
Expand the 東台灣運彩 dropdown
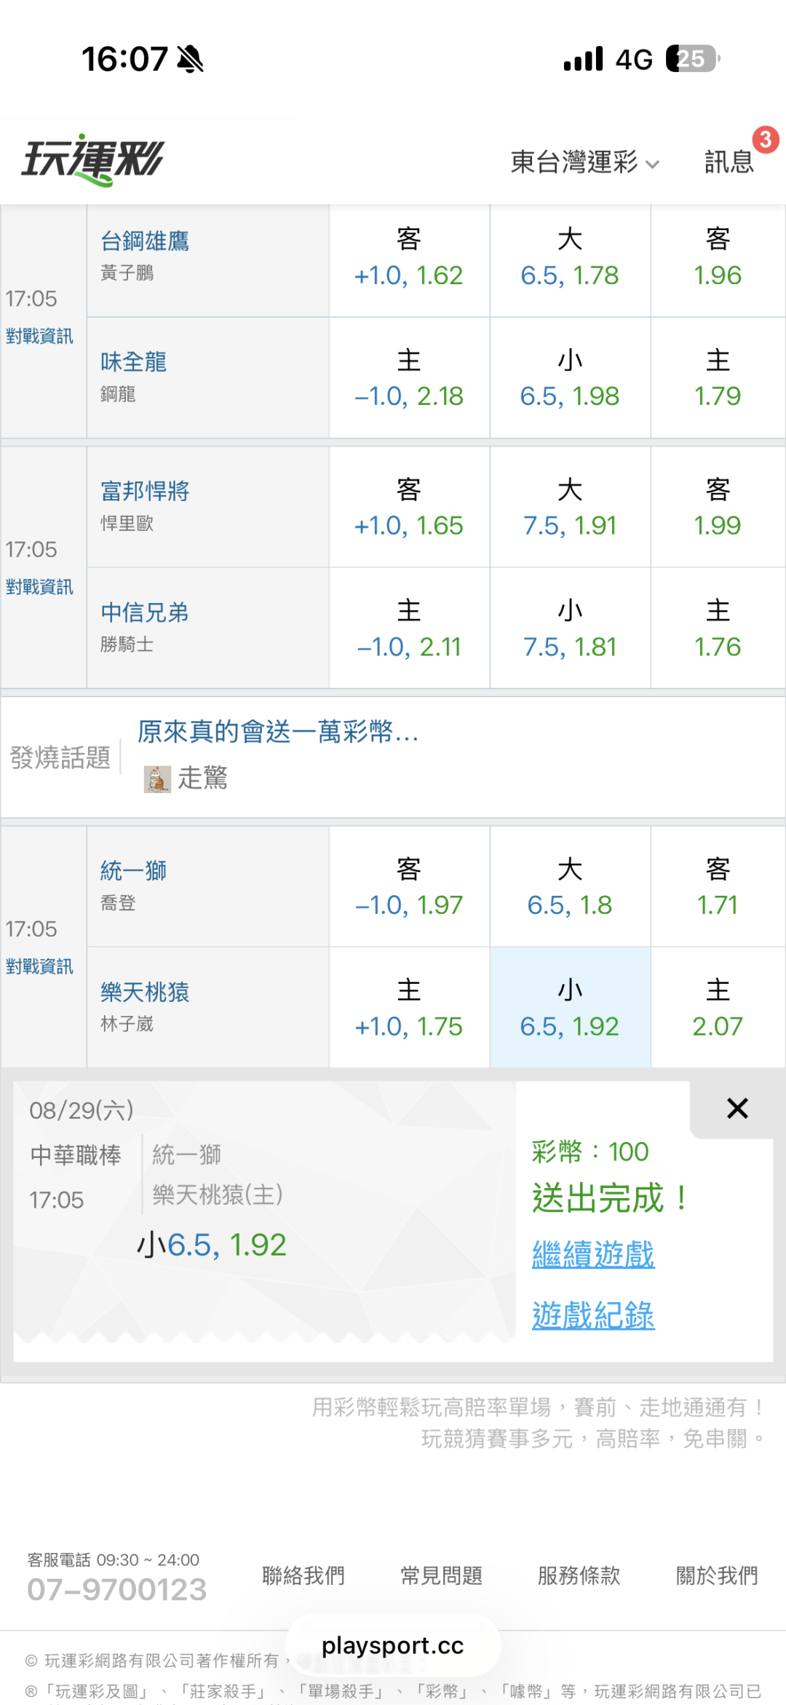[585, 162]
